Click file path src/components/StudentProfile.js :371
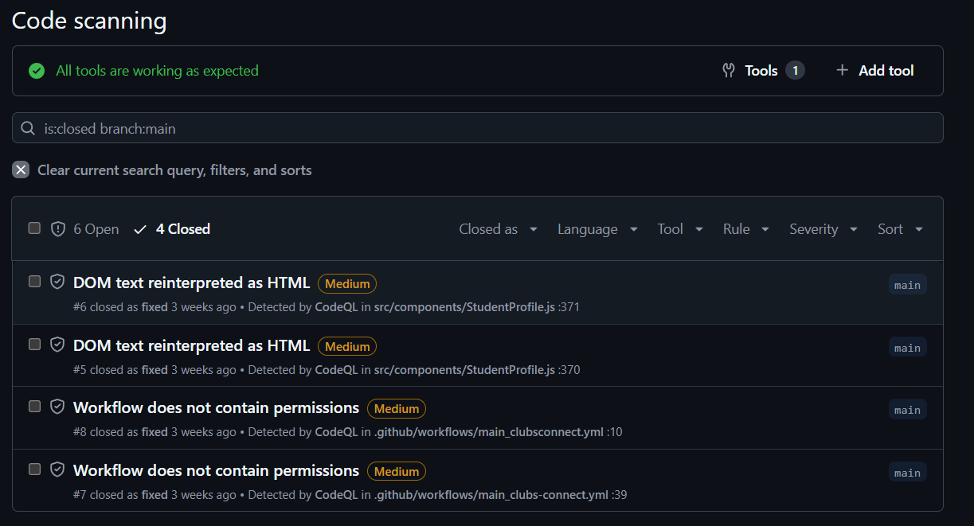 [x=477, y=307]
